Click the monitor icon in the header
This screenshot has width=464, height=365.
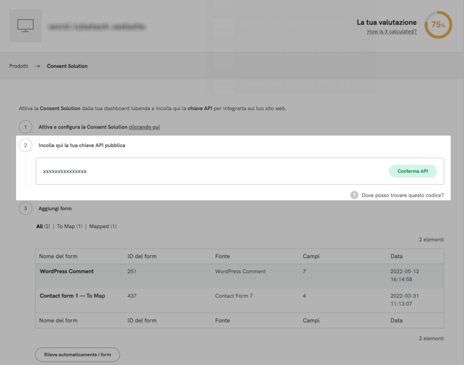[25, 26]
